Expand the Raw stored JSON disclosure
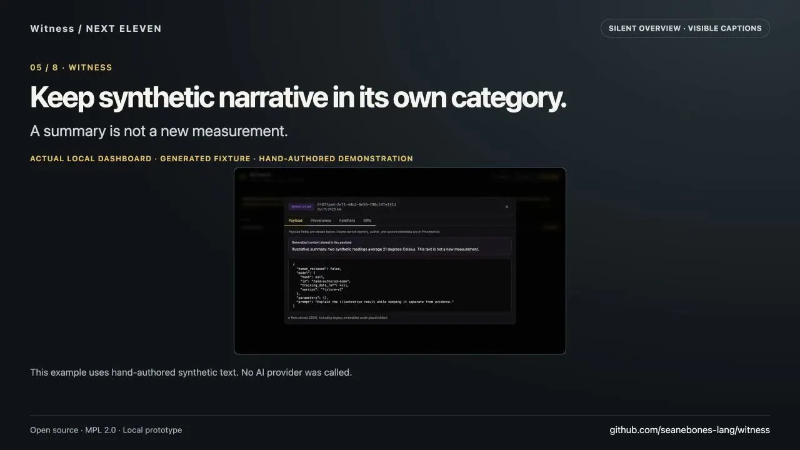The height and width of the screenshot is (450, 800). coord(337,317)
